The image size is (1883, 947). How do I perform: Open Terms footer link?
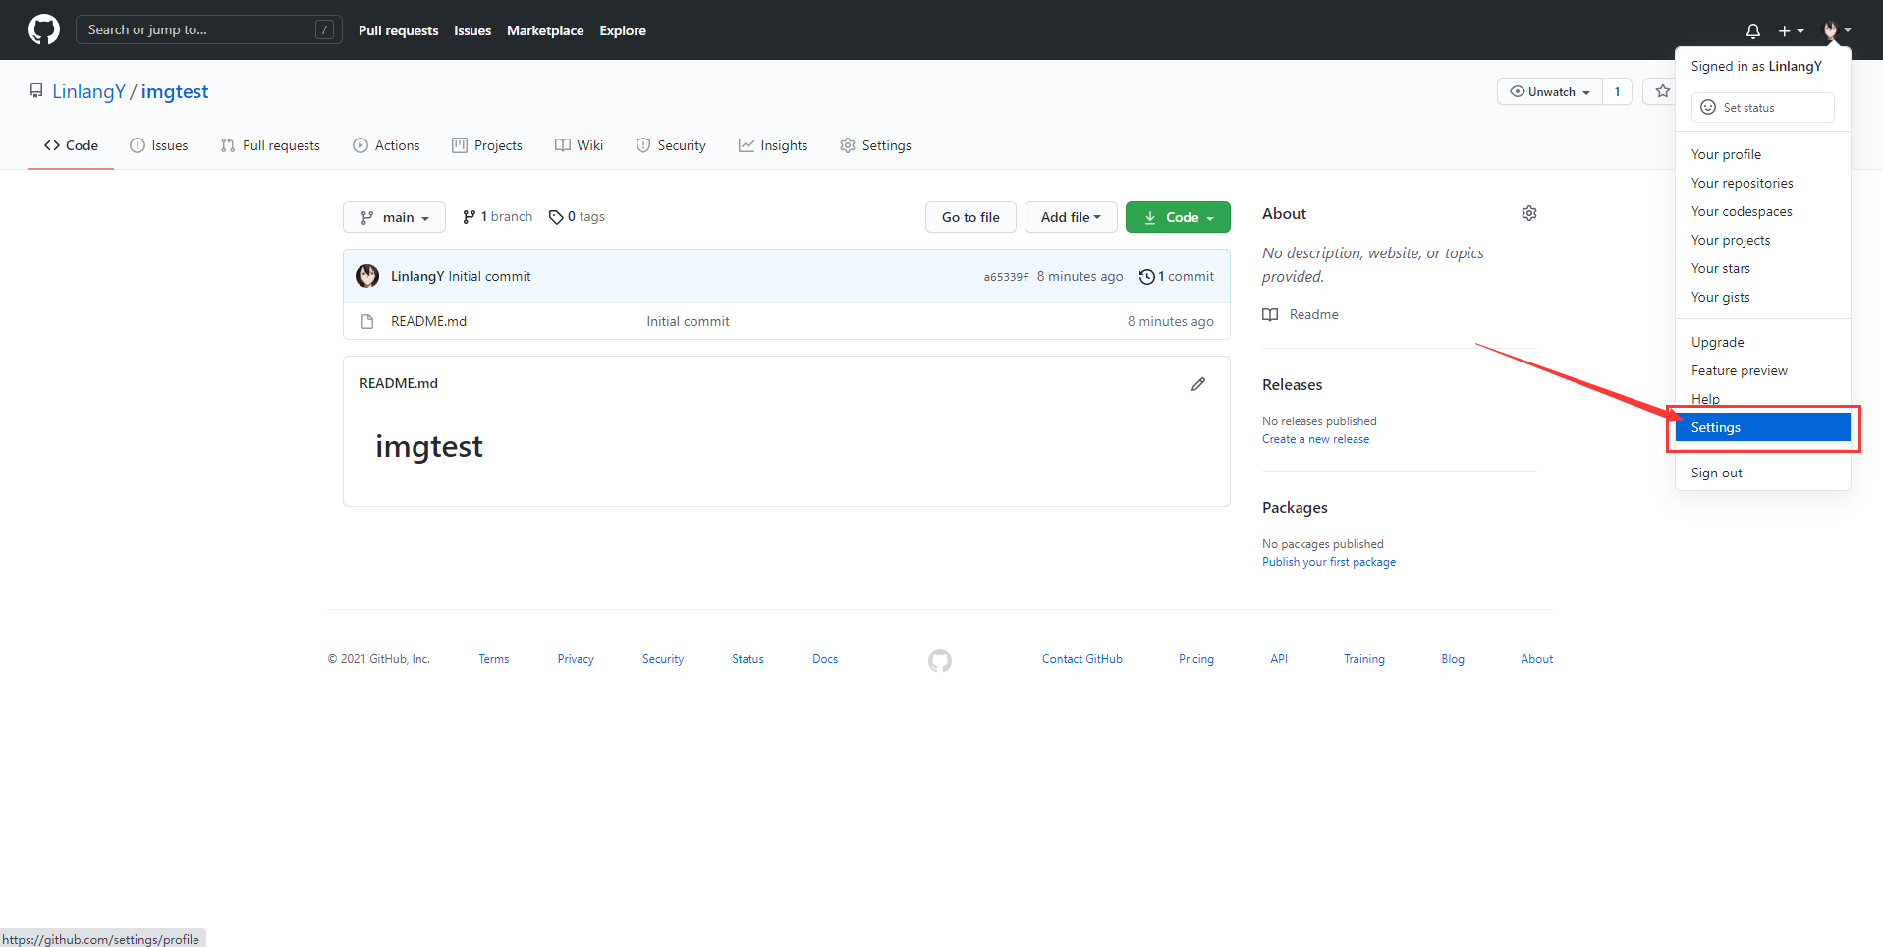[493, 659]
